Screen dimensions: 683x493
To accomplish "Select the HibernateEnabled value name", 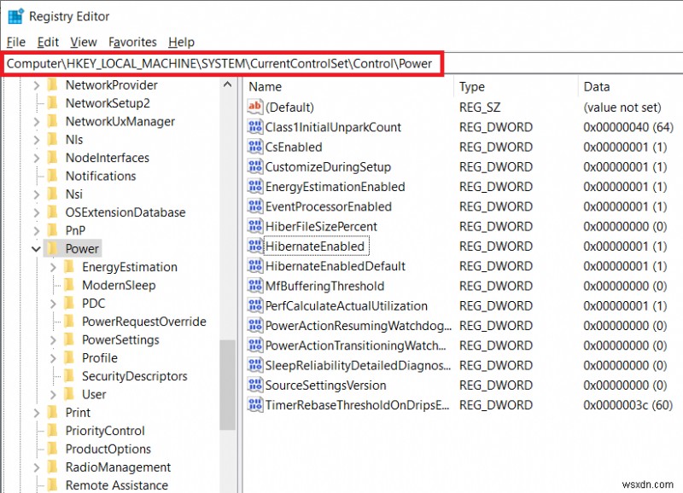I will (315, 246).
